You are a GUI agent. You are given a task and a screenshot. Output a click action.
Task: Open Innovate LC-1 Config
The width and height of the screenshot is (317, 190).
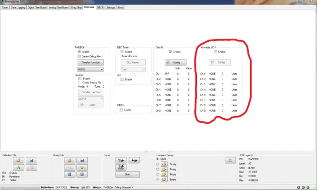click(x=220, y=63)
